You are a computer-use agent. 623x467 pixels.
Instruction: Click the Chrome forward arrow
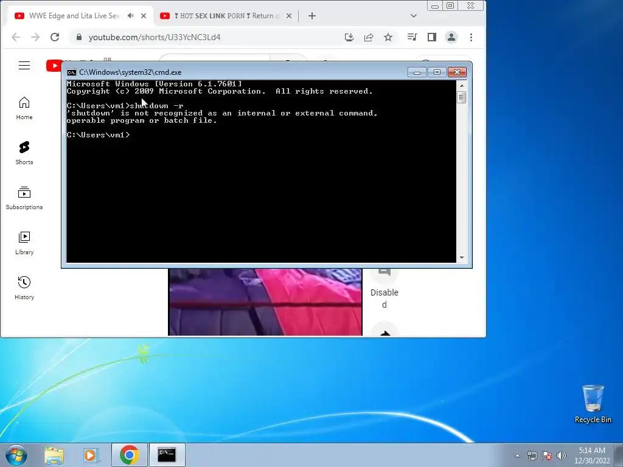[35, 37]
